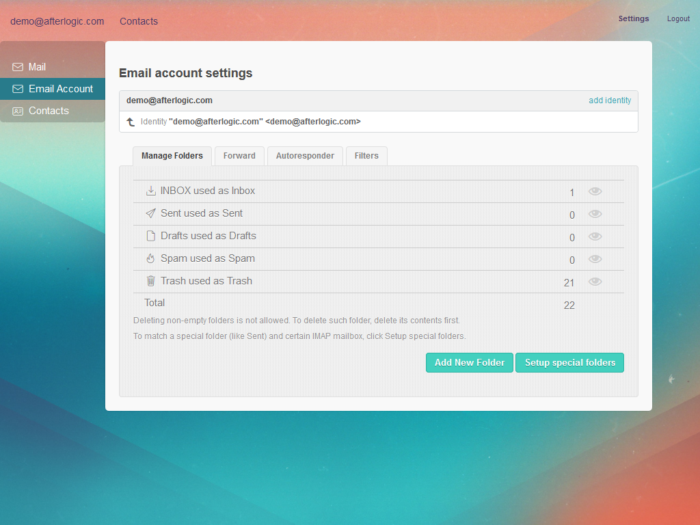This screenshot has width=700, height=525.
Task: Click the Add New Folder button
Action: pos(469,362)
